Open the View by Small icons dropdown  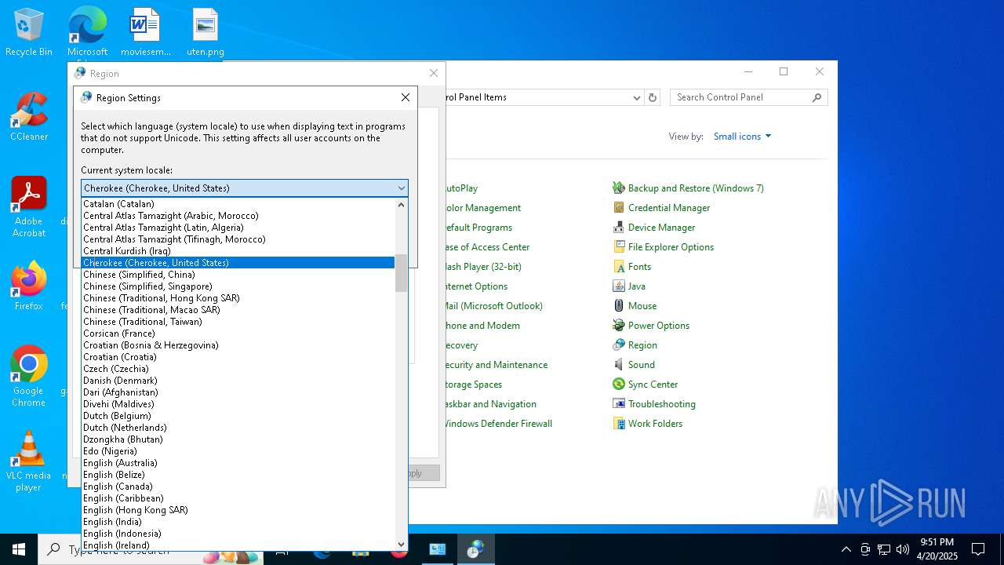[742, 137]
